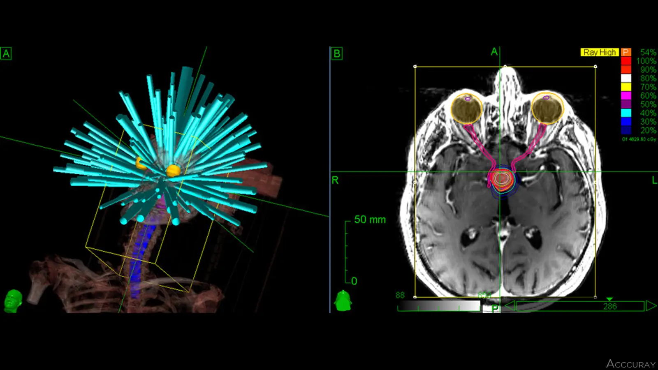The width and height of the screenshot is (658, 370).
Task: Click the orange P prescription dose marker
Action: tap(626, 52)
